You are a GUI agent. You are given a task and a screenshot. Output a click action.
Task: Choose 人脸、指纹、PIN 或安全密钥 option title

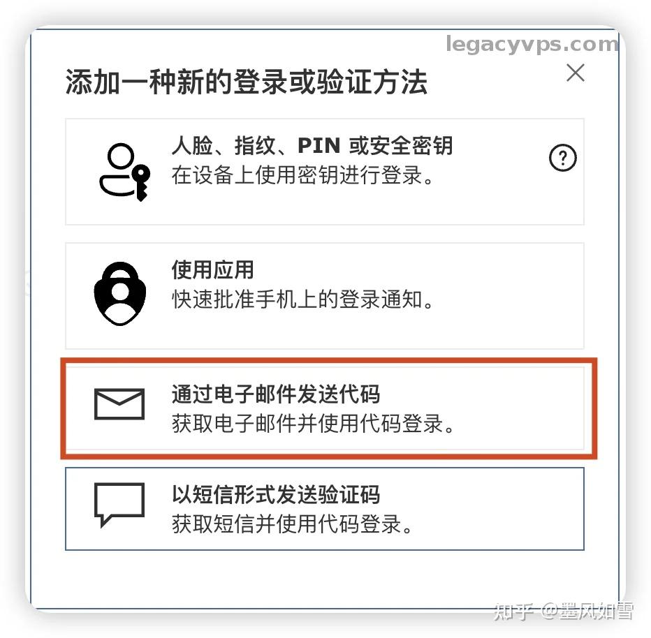(x=312, y=146)
